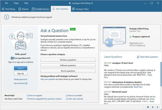Click the Sign In button
The image size is (162, 110).
point(21,68)
